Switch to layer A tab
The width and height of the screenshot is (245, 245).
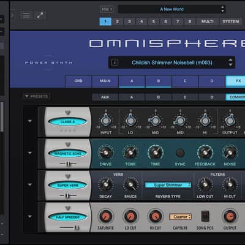(132, 81)
